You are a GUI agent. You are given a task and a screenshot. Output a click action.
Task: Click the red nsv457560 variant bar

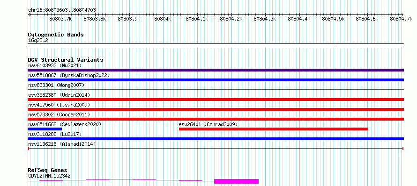coord(216,109)
